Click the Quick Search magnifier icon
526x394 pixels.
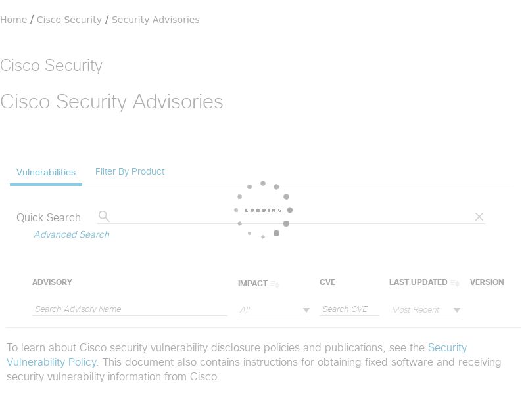tap(104, 216)
